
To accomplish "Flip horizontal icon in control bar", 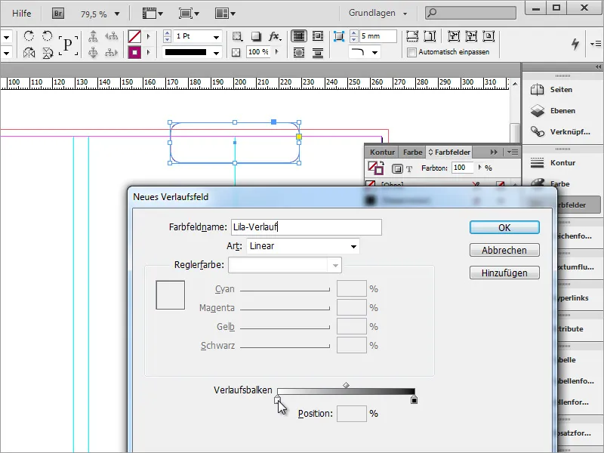I will [29, 52].
